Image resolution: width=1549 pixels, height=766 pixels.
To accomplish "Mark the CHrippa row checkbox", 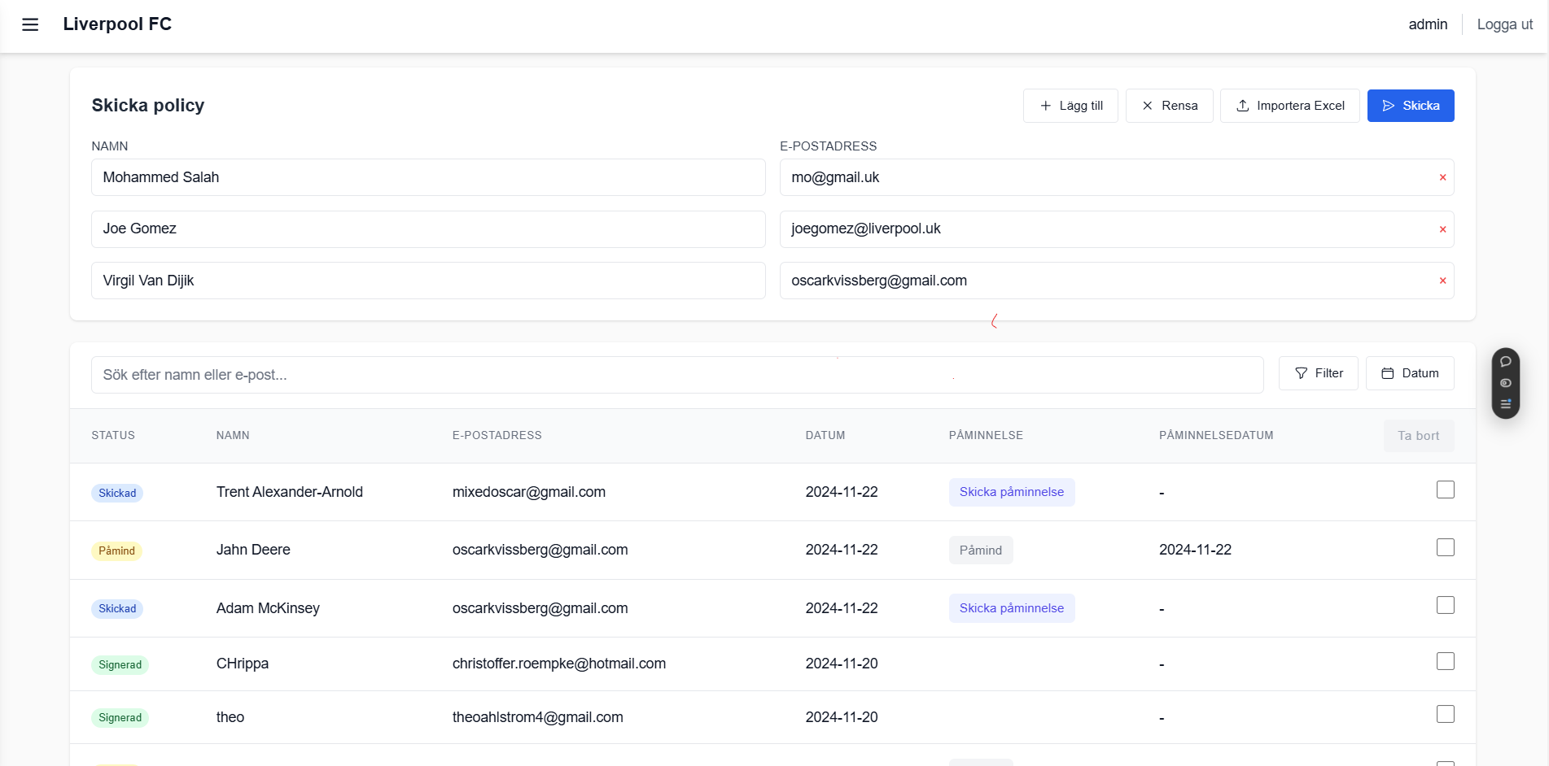I will 1446,661.
